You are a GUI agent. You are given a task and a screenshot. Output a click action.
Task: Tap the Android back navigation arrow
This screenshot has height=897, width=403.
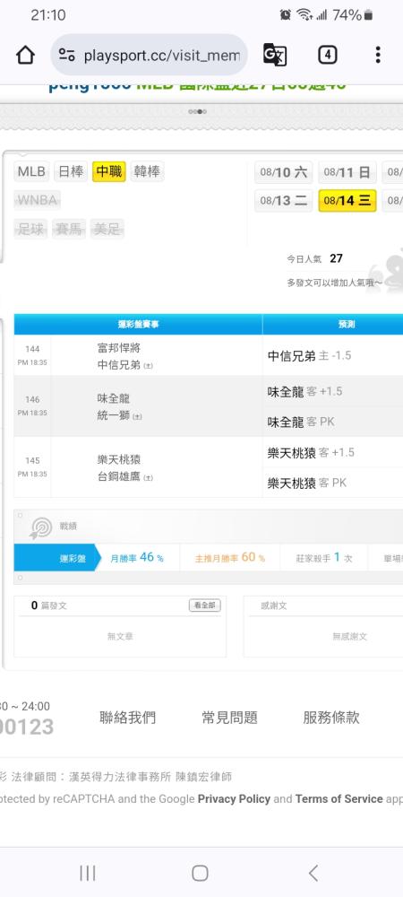pos(313,873)
